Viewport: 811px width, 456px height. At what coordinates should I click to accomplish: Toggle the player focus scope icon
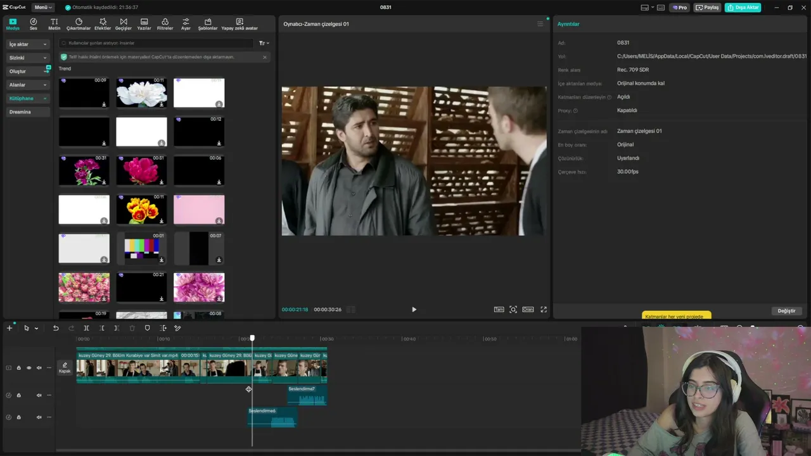513,310
